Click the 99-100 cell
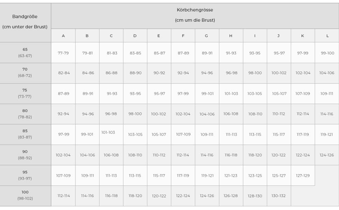 click(x=327, y=53)
